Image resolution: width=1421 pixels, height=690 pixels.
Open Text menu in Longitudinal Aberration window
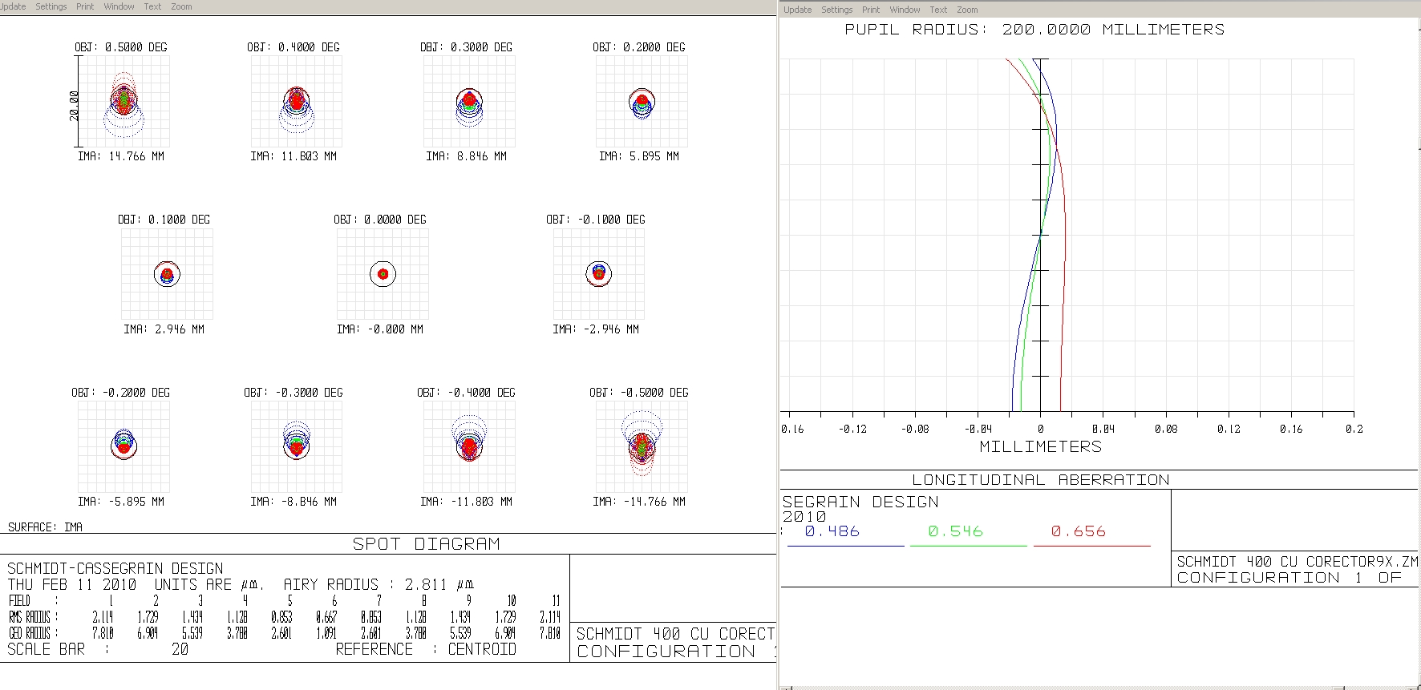(x=938, y=10)
